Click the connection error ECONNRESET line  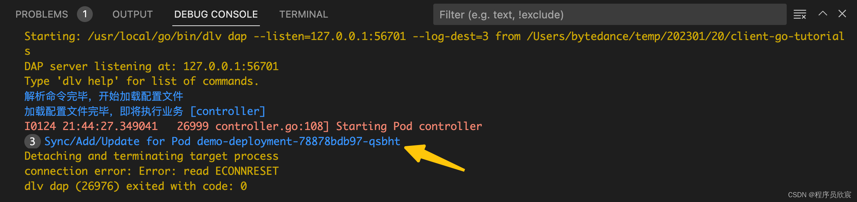coord(151,171)
